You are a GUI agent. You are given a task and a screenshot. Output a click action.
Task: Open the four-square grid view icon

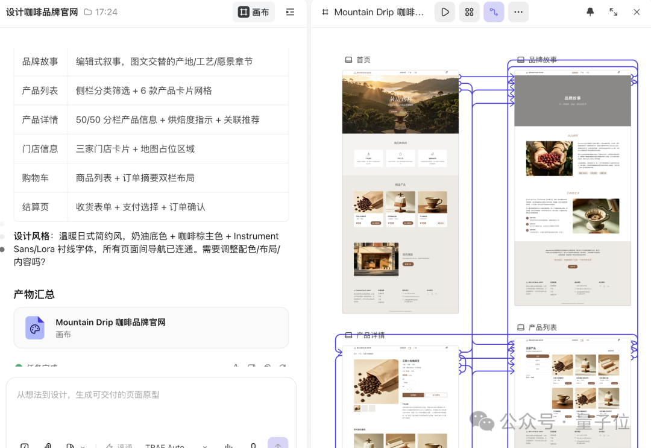pos(469,12)
